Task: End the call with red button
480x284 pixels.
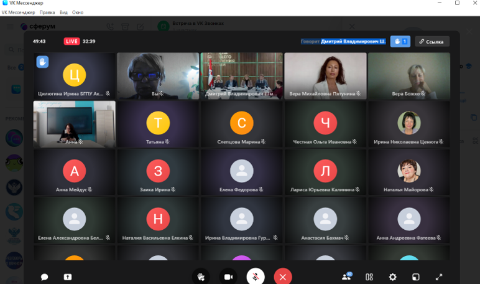Action: tap(283, 277)
